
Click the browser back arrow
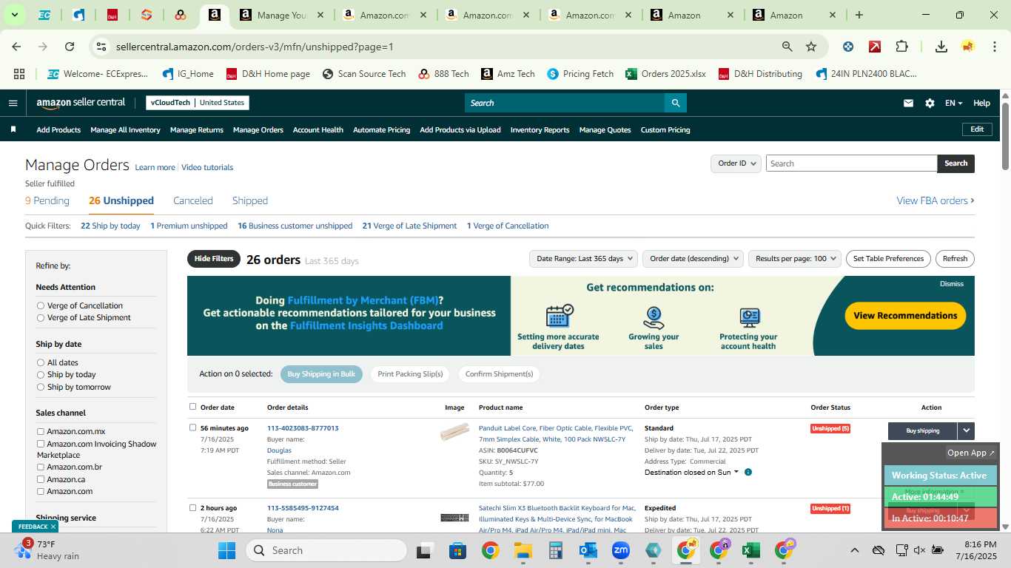[16, 47]
